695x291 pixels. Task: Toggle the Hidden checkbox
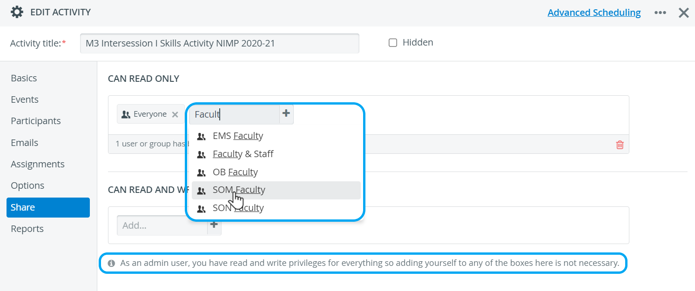point(393,43)
